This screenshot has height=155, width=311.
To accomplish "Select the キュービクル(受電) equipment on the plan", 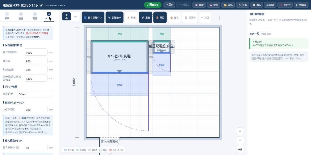I will click(x=119, y=57).
